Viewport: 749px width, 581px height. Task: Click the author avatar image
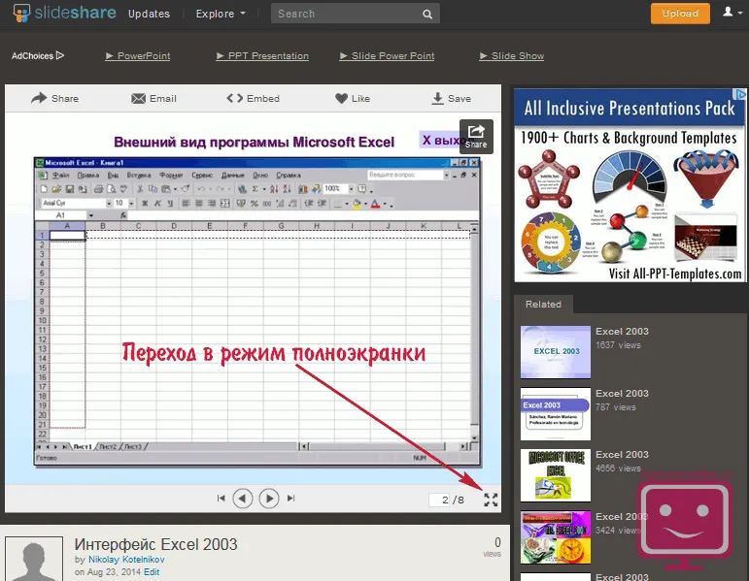pos(34,559)
